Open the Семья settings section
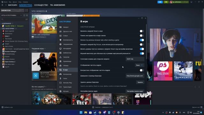This screenshot has width=204, height=115. [67, 35]
